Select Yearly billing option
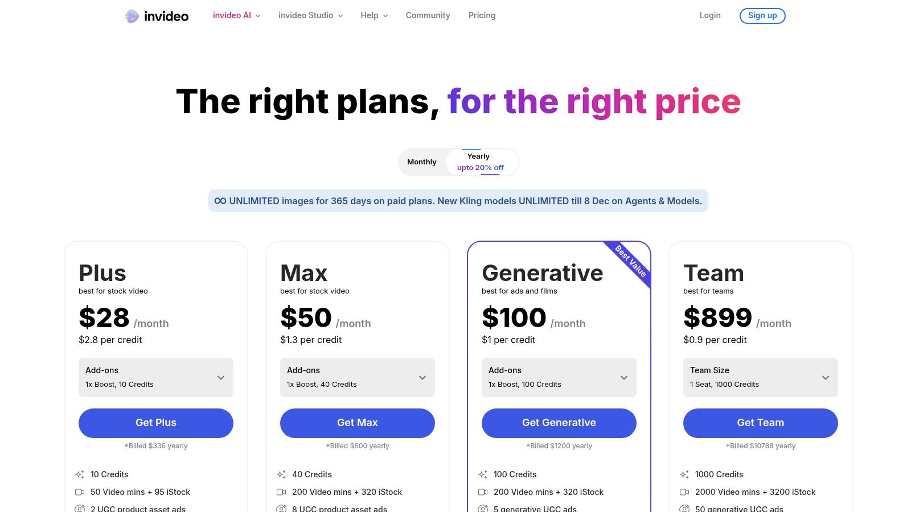The image size is (911, 512). tap(481, 162)
